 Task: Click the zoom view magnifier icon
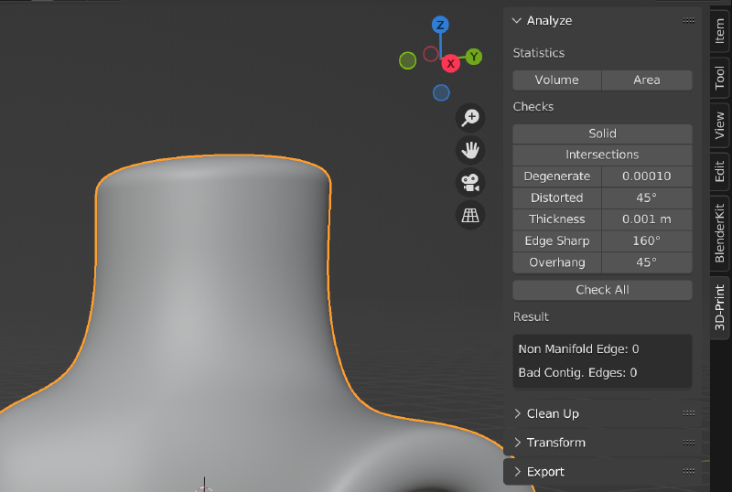pyautogui.click(x=470, y=118)
